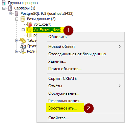Select the VoltExpert_New database label
The width and height of the screenshot is (127, 124).
[x=47, y=30]
